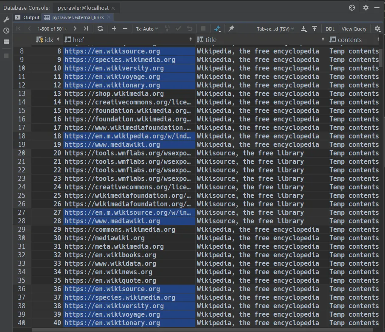Select href cell in row 10 en.wikiversity.org
Viewport: 385px width, 332px height.
[x=129, y=68]
